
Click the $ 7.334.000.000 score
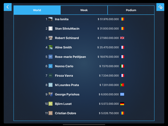[109, 76]
